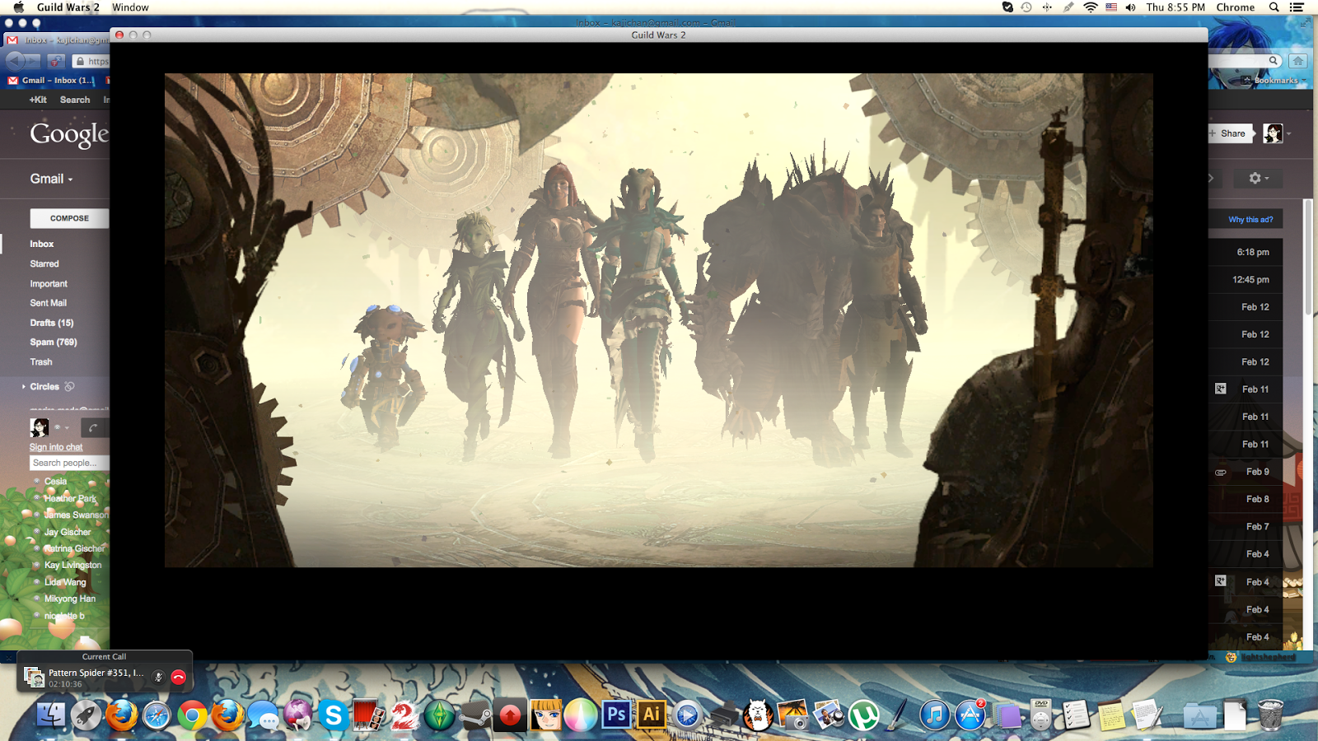The image size is (1318, 741).
Task: Select chat contact Mikyong Han
Action: click(70, 599)
